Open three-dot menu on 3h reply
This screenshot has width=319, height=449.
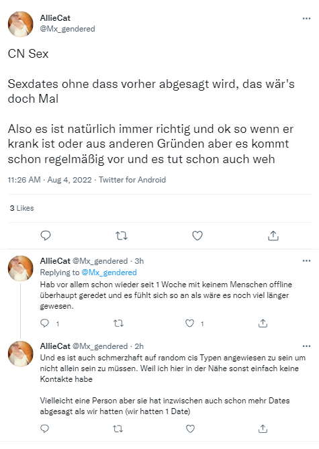[x=306, y=260]
